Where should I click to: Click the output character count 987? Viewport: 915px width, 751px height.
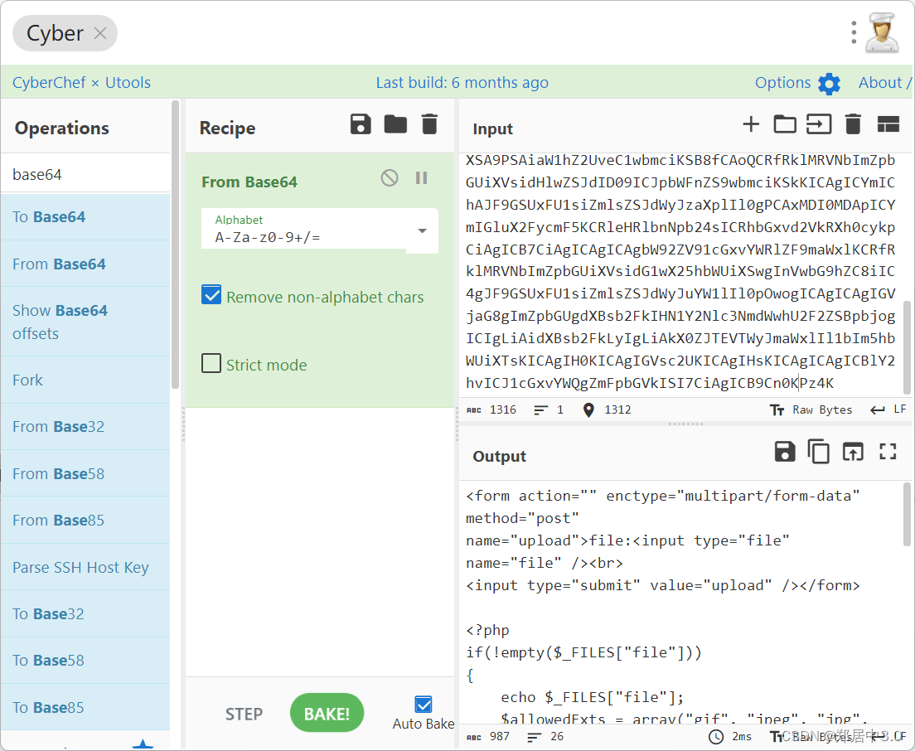click(x=488, y=736)
